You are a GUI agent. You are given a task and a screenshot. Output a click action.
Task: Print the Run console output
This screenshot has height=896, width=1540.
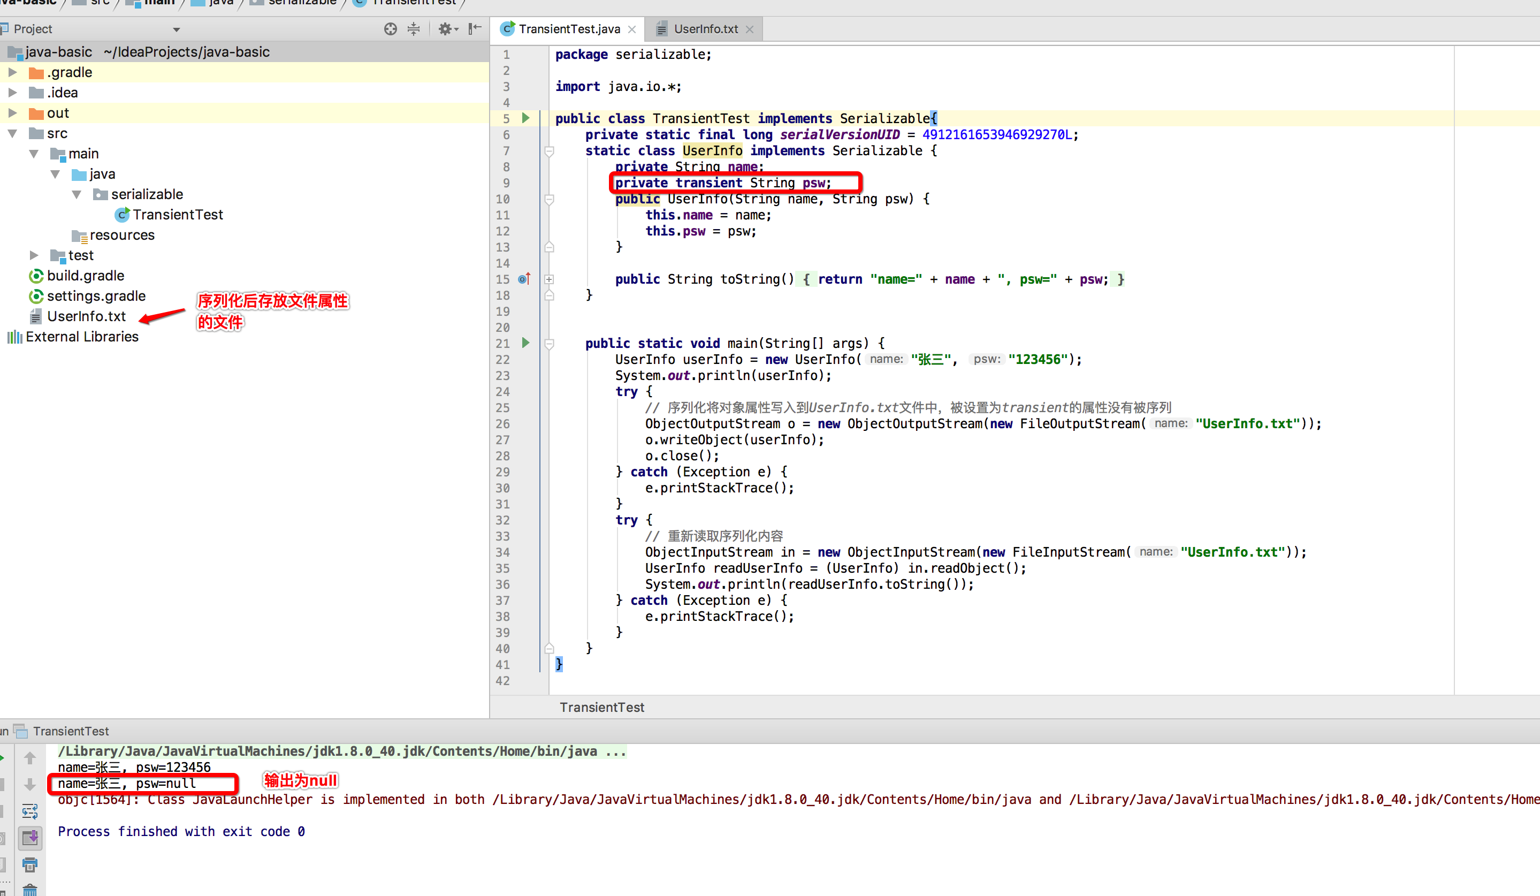[x=30, y=864]
